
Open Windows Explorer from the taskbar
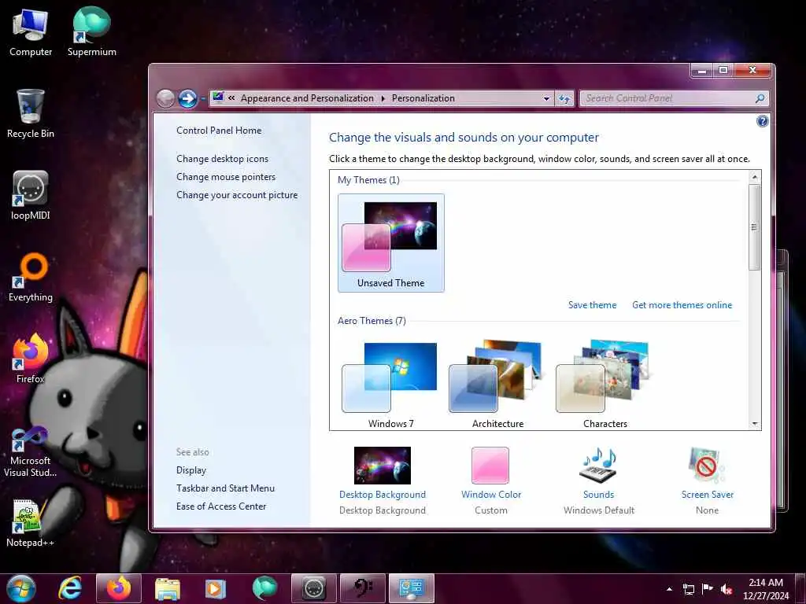coord(167,588)
